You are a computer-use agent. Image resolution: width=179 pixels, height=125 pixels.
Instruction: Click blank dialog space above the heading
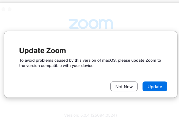click(91, 39)
